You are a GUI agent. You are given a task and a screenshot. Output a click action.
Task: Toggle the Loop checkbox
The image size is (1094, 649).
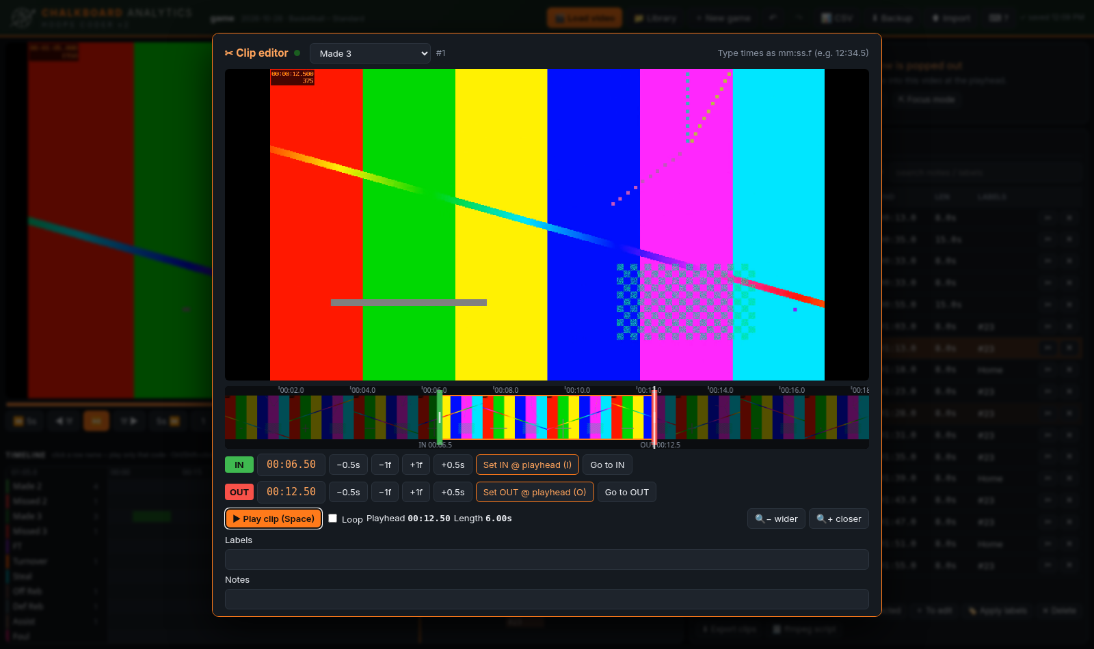332,519
